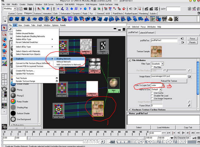Screen dimensions: 200x147
Task: Open Edit Polygons in main menu
Action: coord(91,4)
